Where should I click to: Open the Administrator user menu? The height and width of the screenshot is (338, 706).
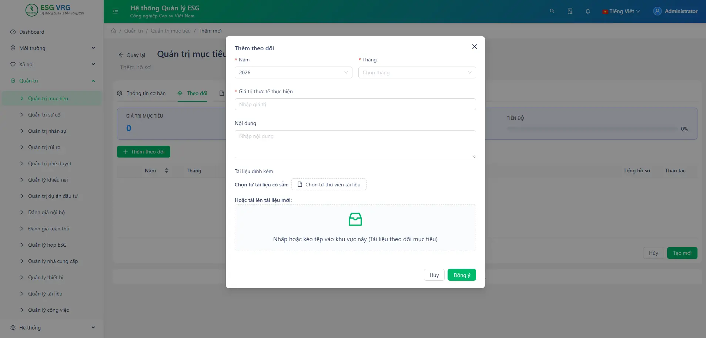point(675,11)
